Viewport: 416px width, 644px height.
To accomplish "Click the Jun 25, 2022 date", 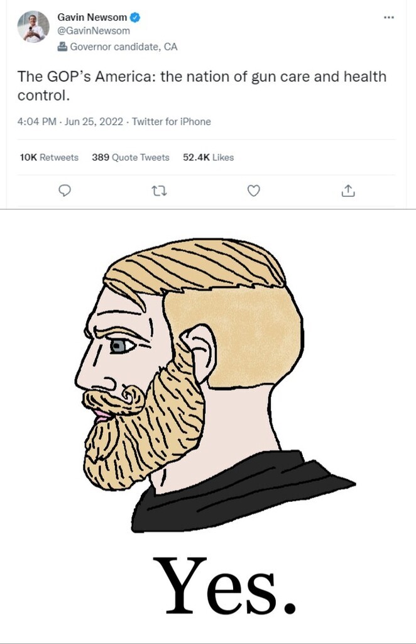I will click(94, 121).
